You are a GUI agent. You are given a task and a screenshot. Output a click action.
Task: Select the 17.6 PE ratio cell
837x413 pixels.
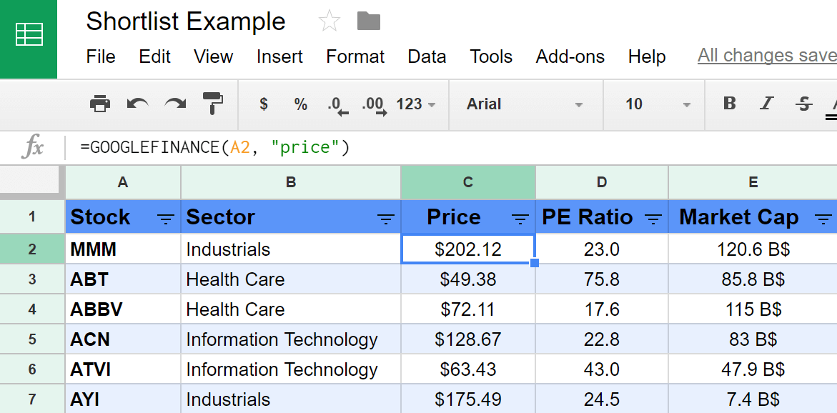602,309
